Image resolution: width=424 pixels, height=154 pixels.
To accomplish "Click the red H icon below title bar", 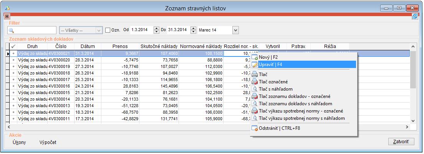I will [x=7, y=17].
